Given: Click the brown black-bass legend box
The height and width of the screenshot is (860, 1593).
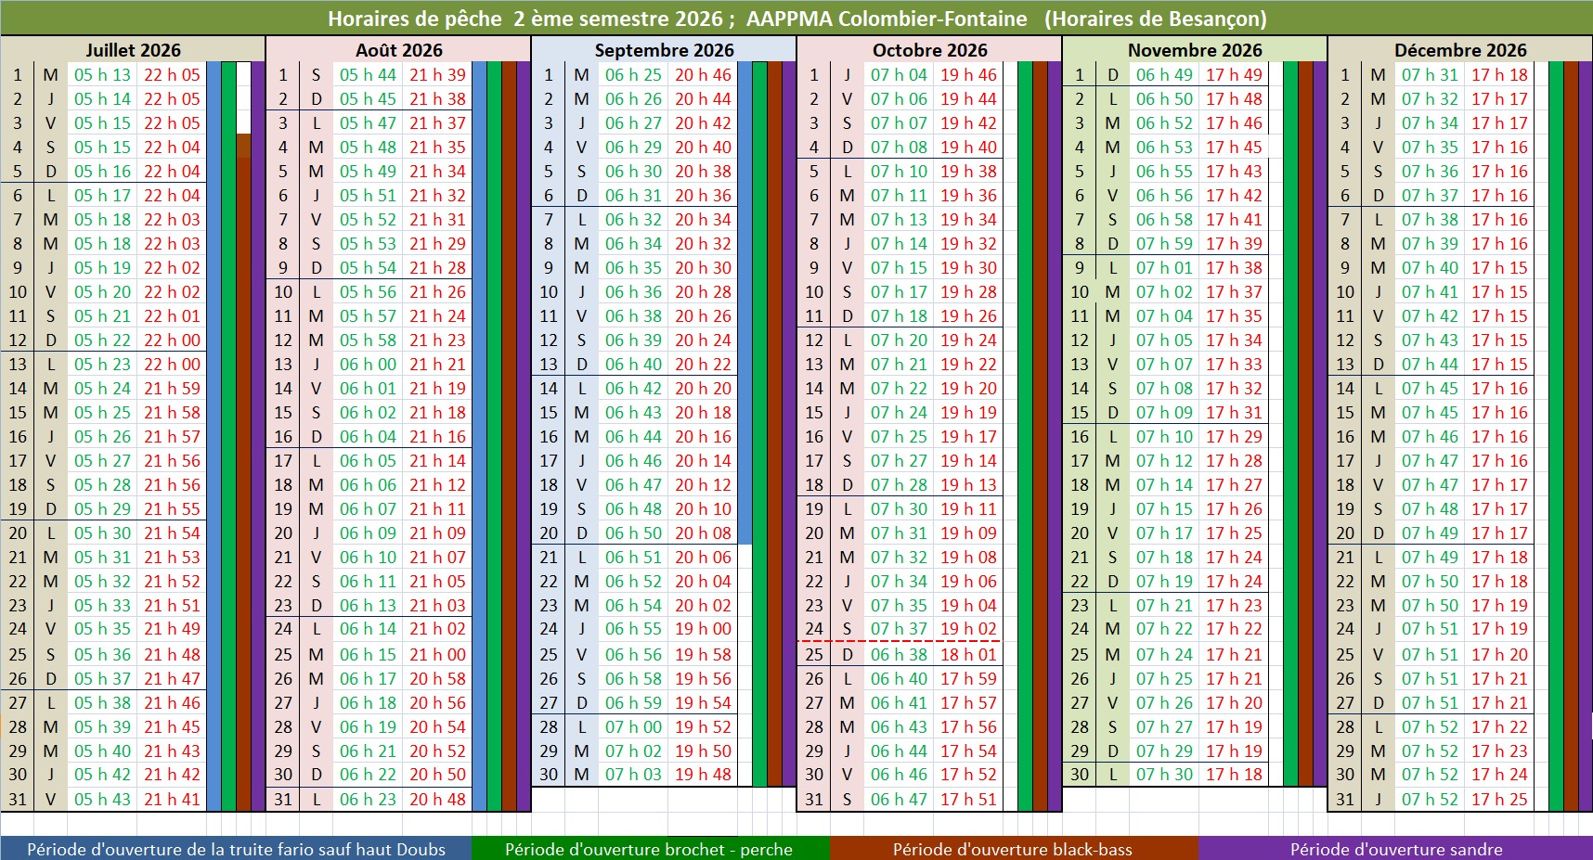Looking at the screenshot, I should (x=1012, y=849).
